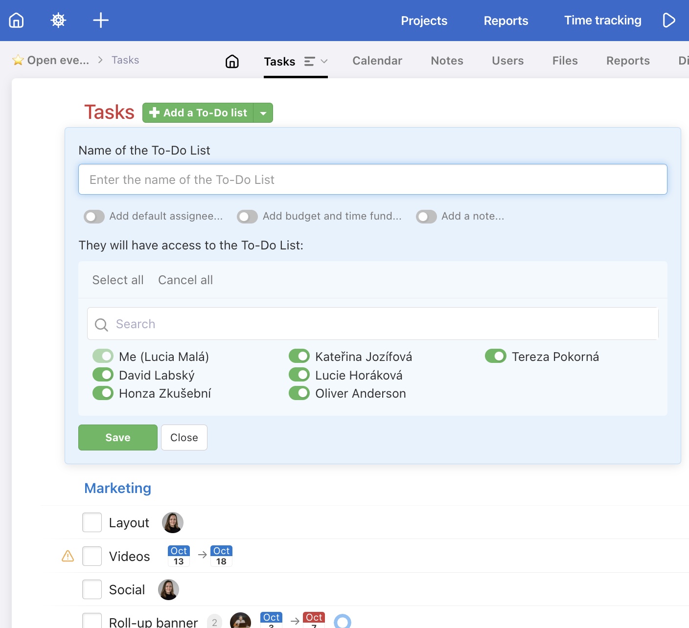This screenshot has height=628, width=689.
Task: Expand the Add a To-Do list dropdown arrow
Action: 263,113
